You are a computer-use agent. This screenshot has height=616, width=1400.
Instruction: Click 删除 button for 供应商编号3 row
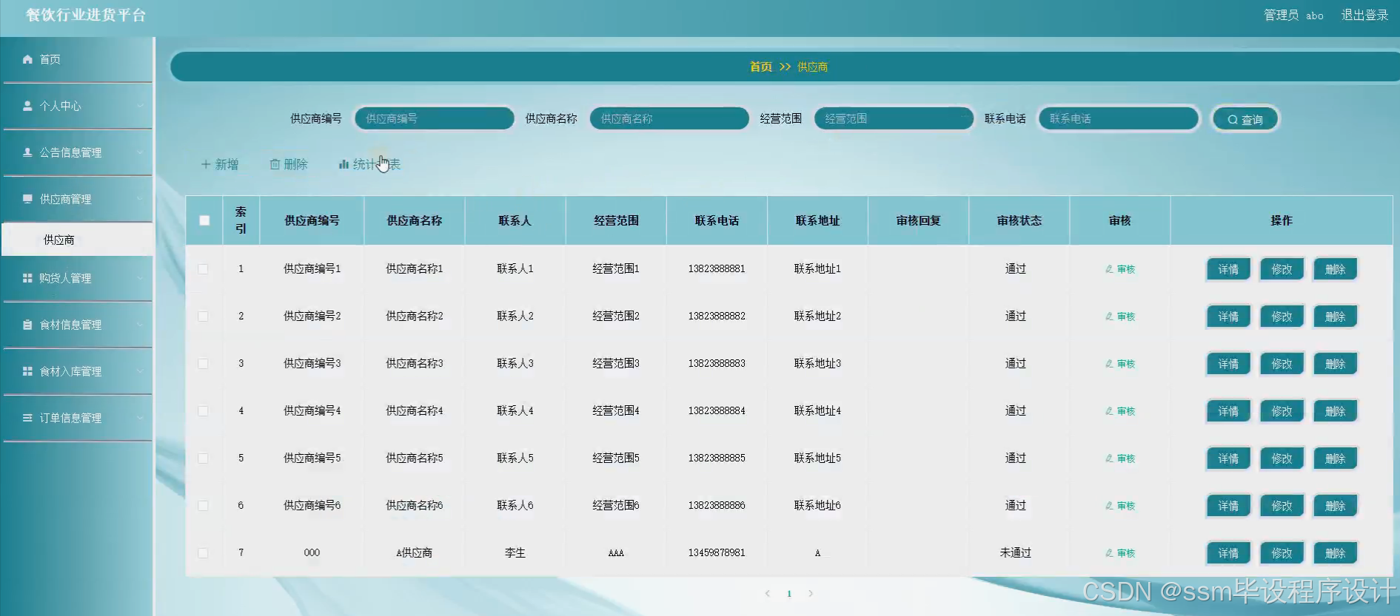pyautogui.click(x=1335, y=364)
